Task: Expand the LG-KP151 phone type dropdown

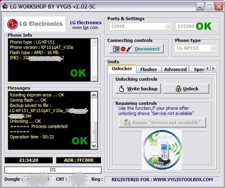Action: point(213,48)
